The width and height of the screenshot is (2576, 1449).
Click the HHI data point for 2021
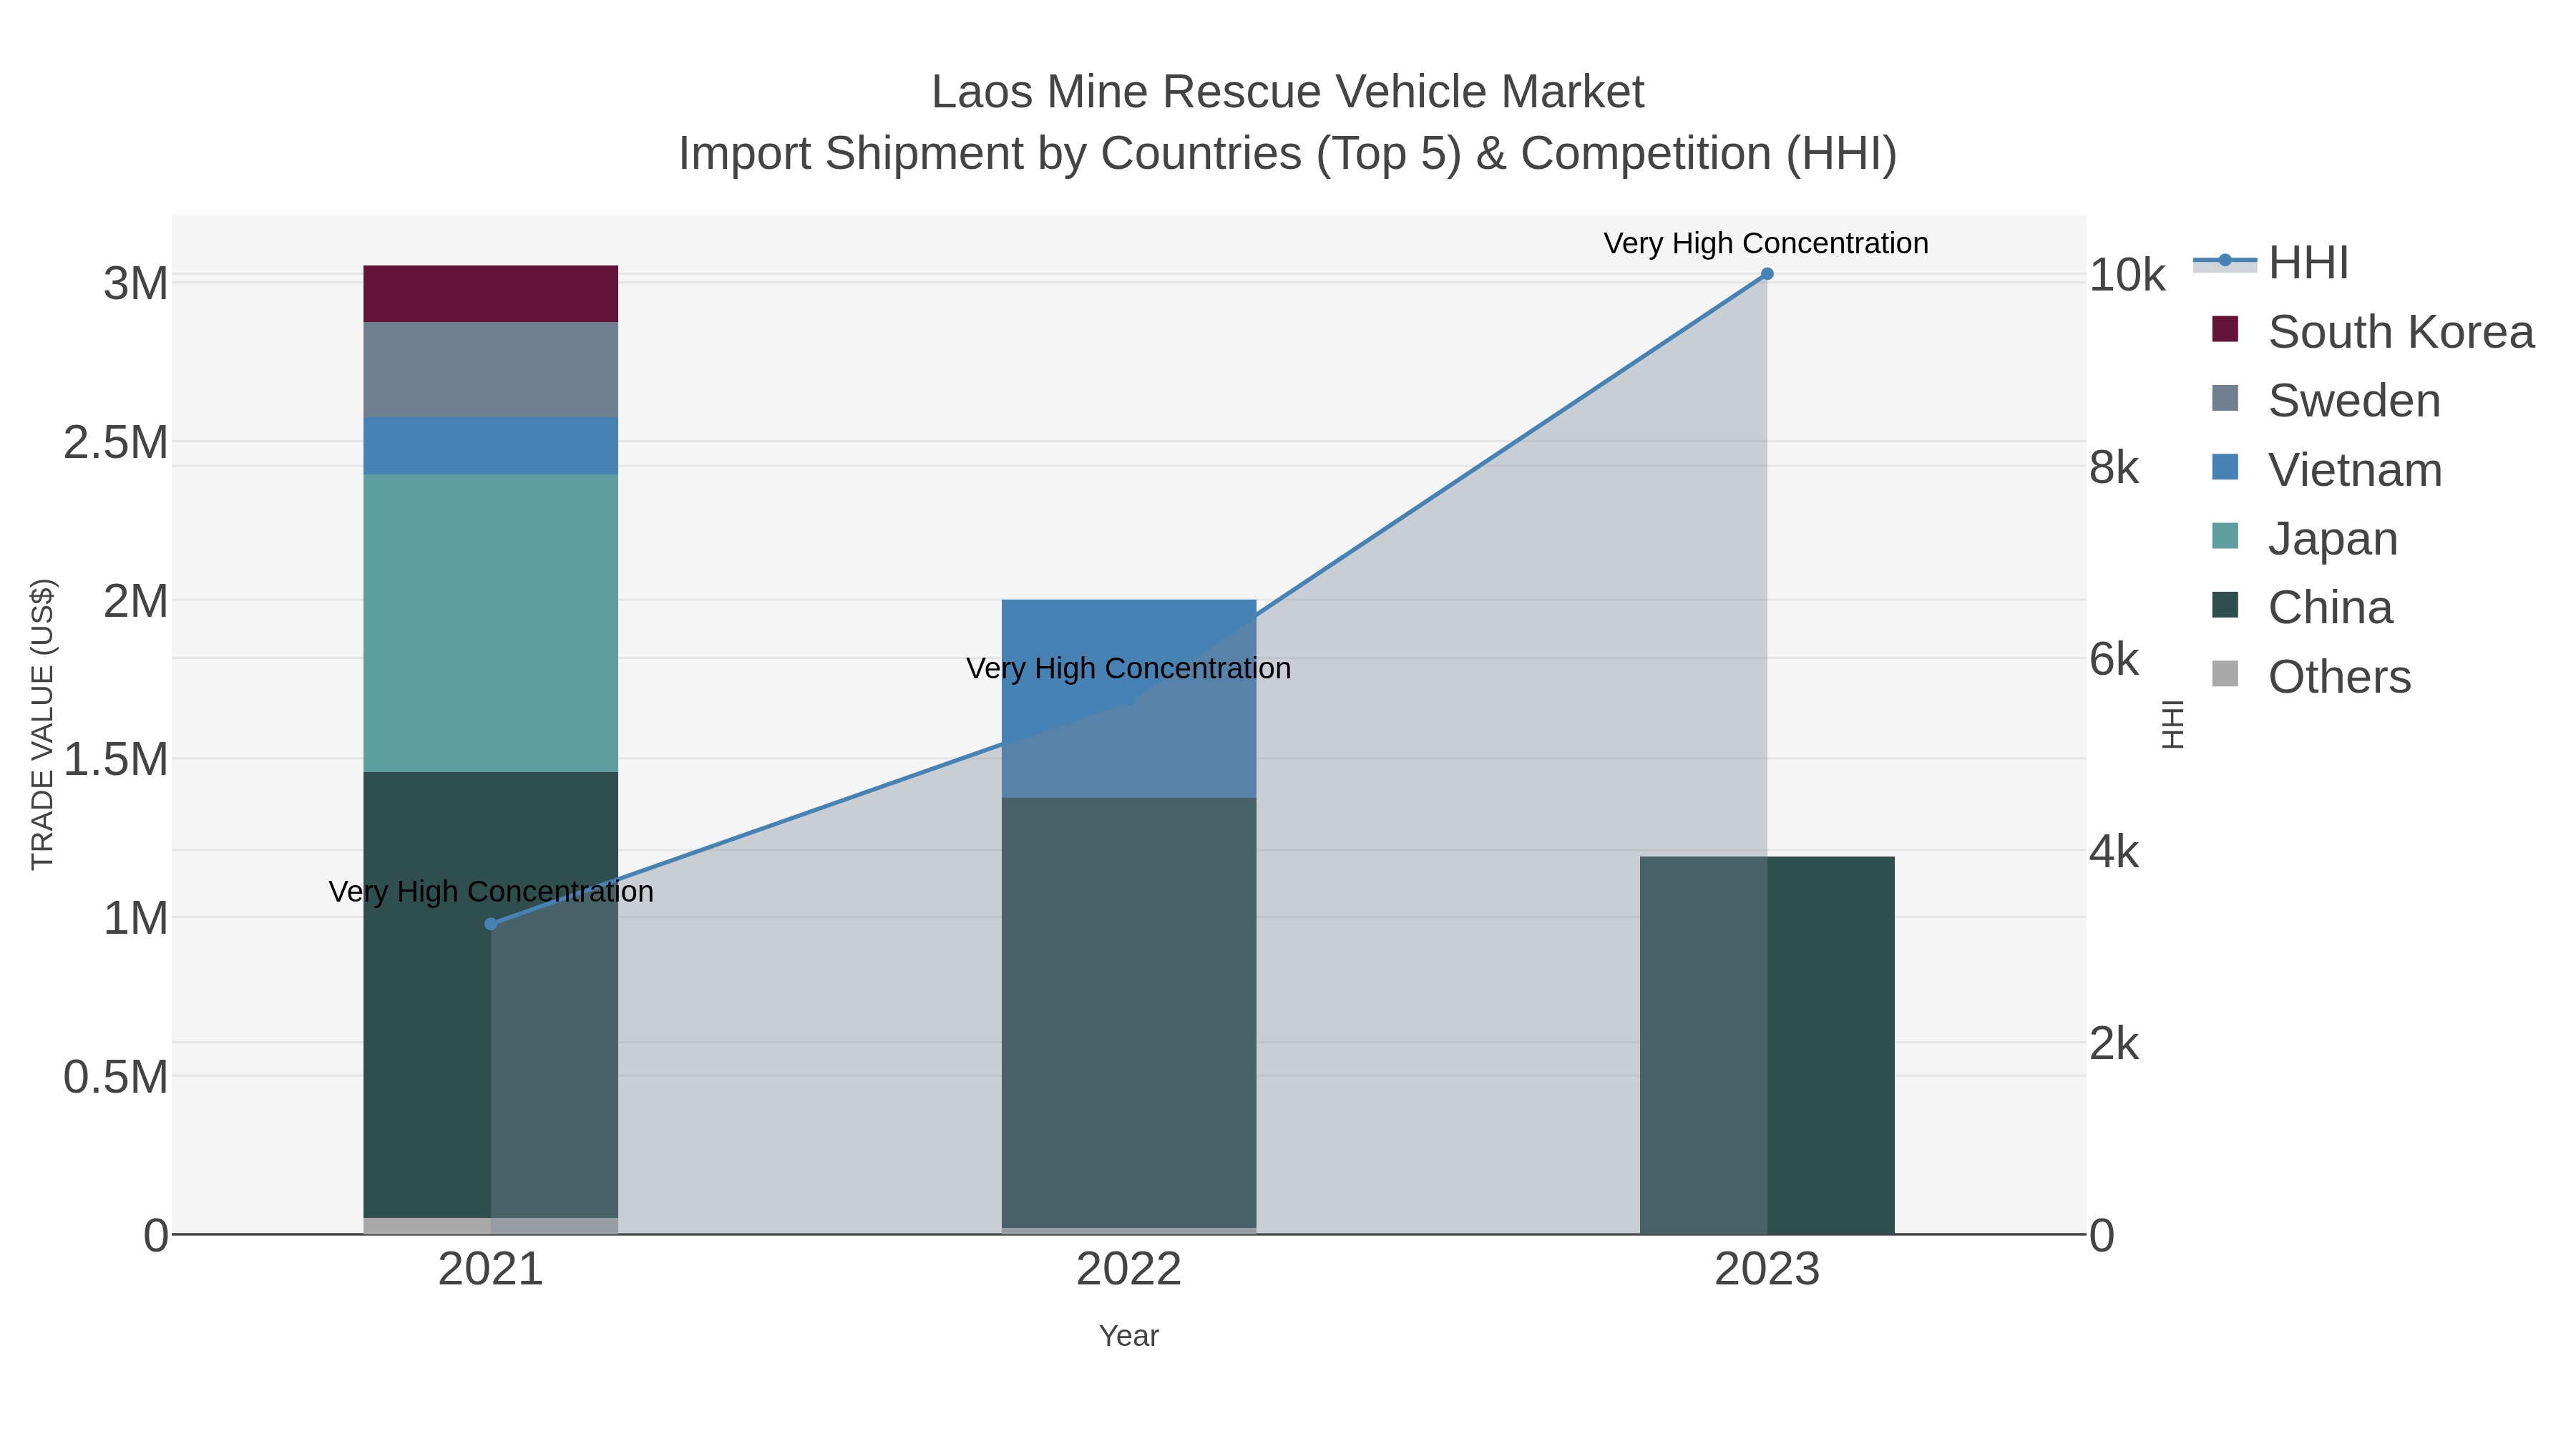click(490, 924)
